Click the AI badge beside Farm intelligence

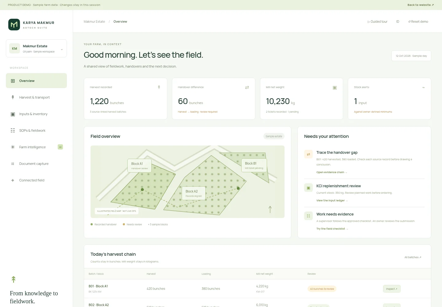tap(60, 147)
